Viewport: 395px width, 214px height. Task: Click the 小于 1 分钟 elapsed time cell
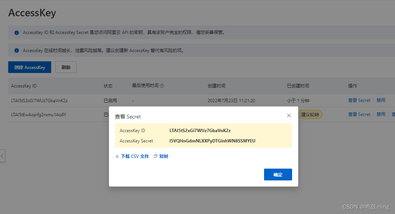298,101
